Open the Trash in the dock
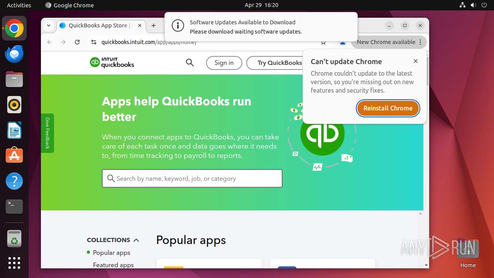 coord(14,239)
